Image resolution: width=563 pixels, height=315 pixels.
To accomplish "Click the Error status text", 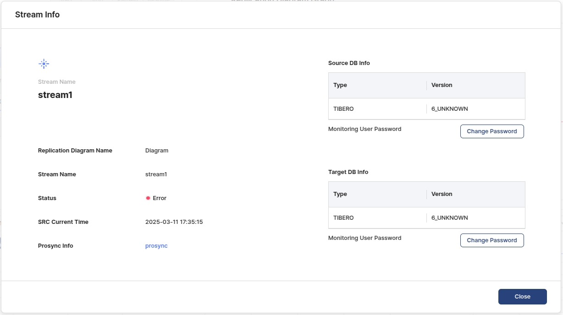I will pyautogui.click(x=160, y=198).
